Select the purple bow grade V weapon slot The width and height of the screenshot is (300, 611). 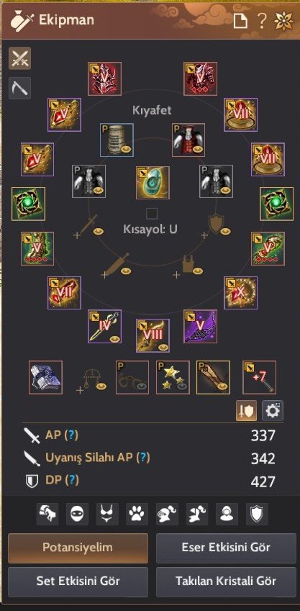201,326
